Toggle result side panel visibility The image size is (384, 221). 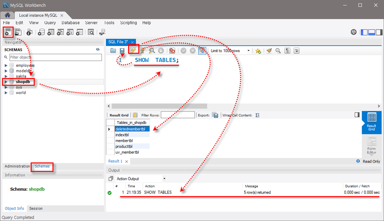click(357, 115)
